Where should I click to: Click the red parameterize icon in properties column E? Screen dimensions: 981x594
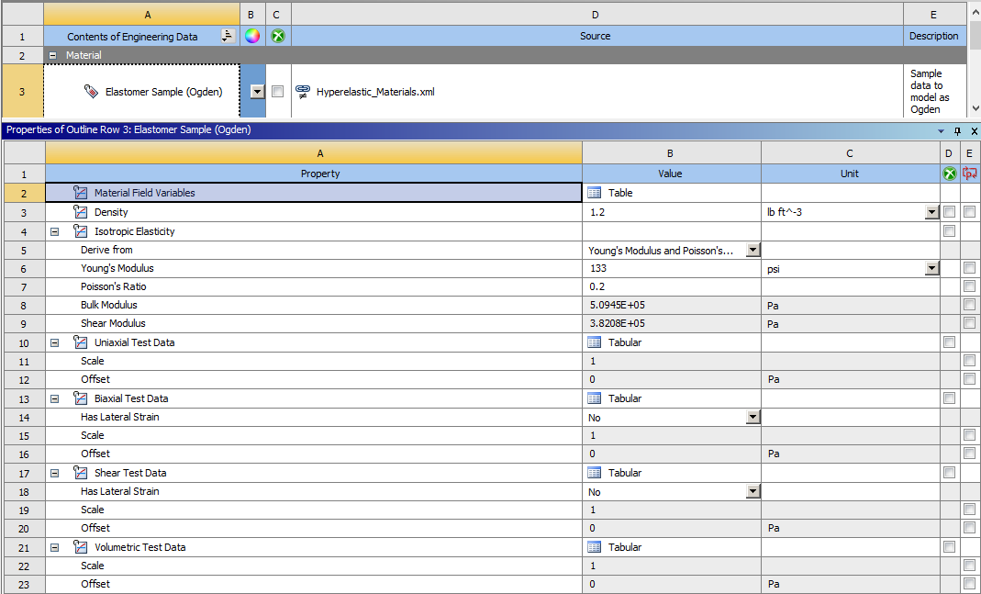pyautogui.click(x=970, y=174)
